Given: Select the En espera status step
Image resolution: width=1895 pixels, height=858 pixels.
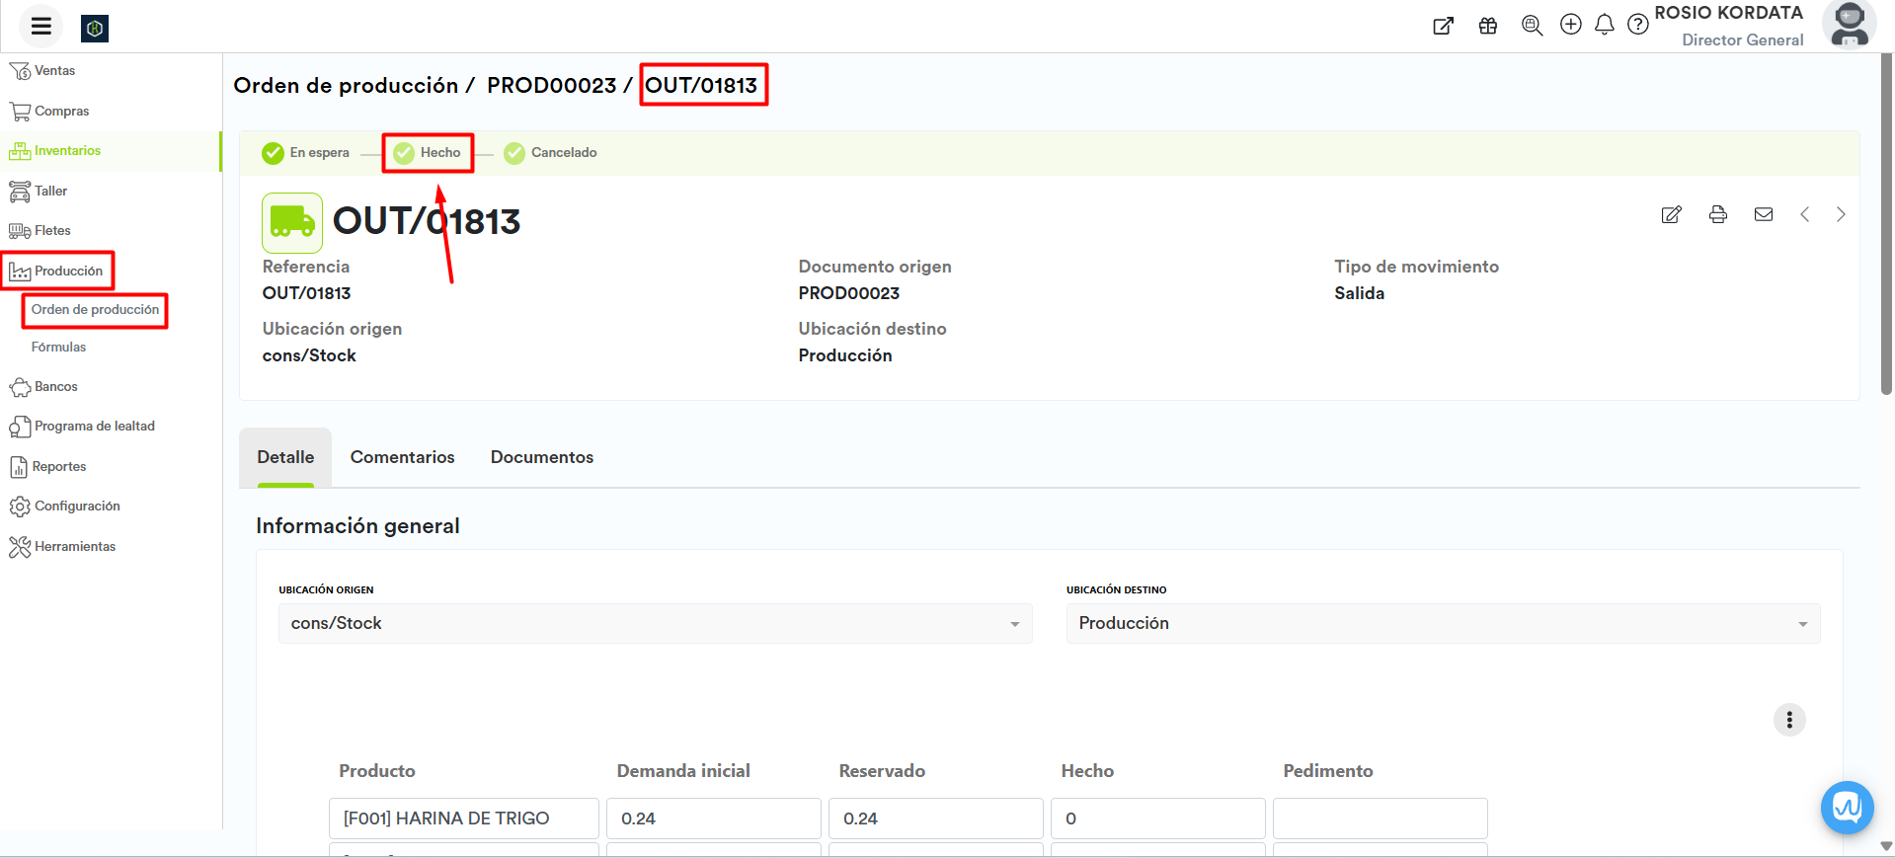Looking at the screenshot, I should point(306,153).
